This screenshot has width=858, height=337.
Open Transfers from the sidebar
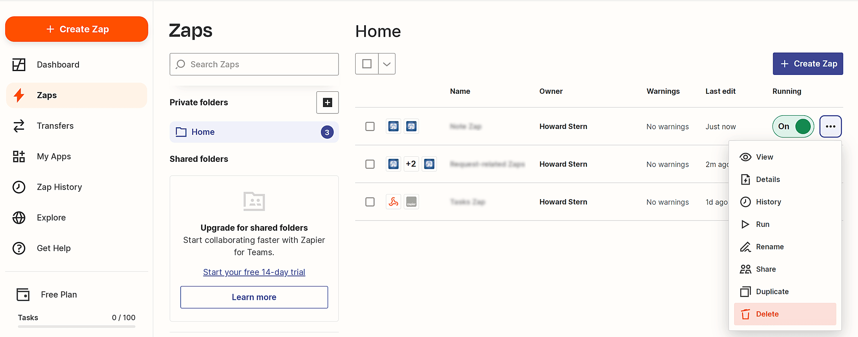[x=55, y=126]
